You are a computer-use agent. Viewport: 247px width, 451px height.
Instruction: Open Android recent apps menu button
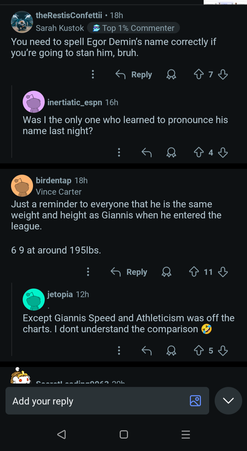pos(185,434)
